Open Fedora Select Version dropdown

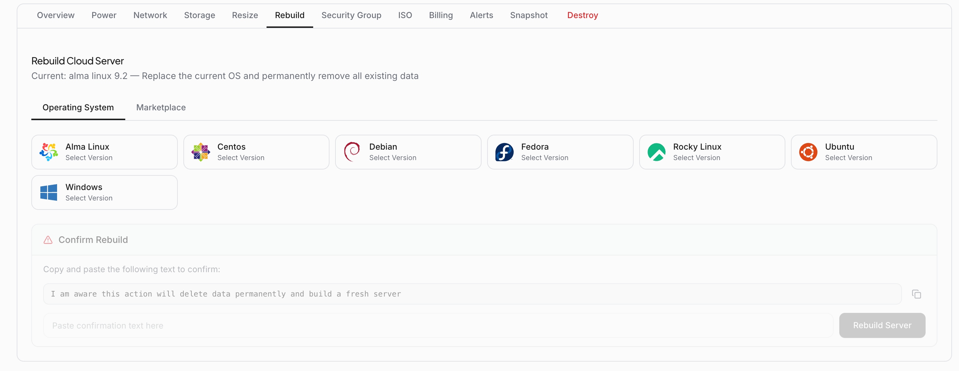(x=560, y=152)
